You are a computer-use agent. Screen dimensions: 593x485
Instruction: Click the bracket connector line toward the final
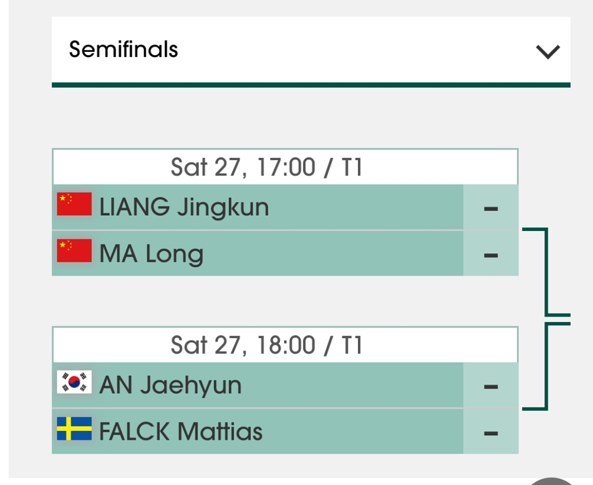[x=546, y=319]
